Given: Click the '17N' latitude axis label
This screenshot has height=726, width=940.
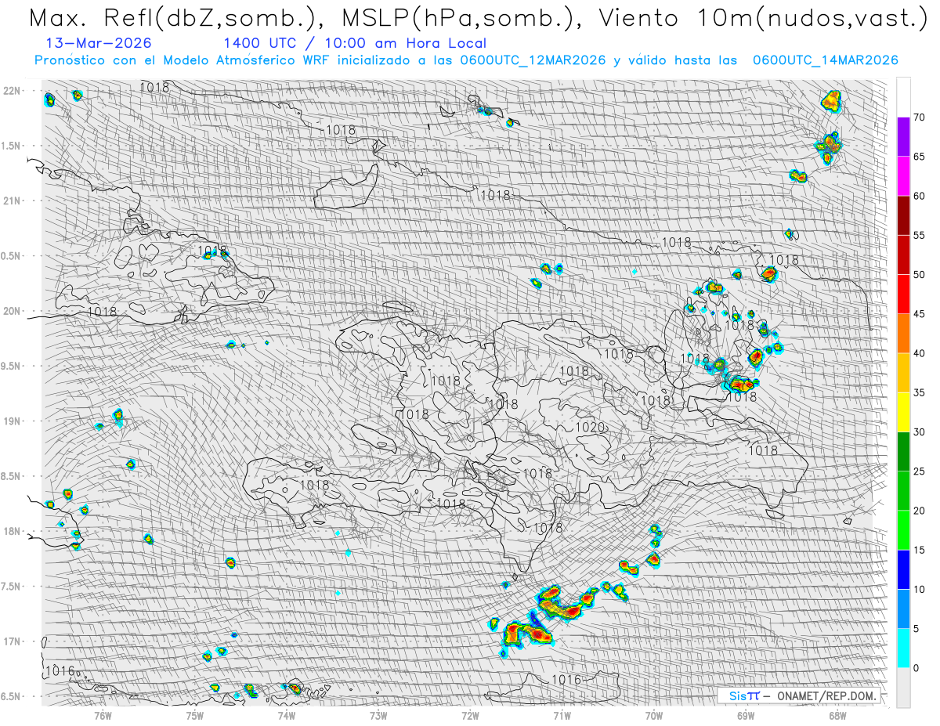Looking at the screenshot, I should point(12,641).
